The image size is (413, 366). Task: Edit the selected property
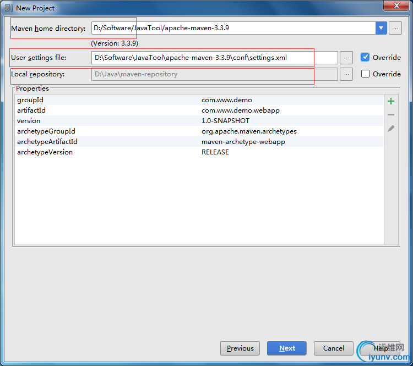pyautogui.click(x=391, y=129)
